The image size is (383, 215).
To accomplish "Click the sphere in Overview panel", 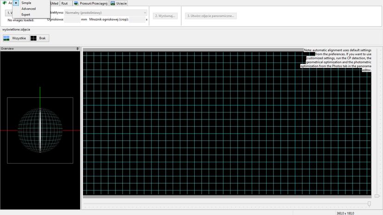I will click(40, 130).
